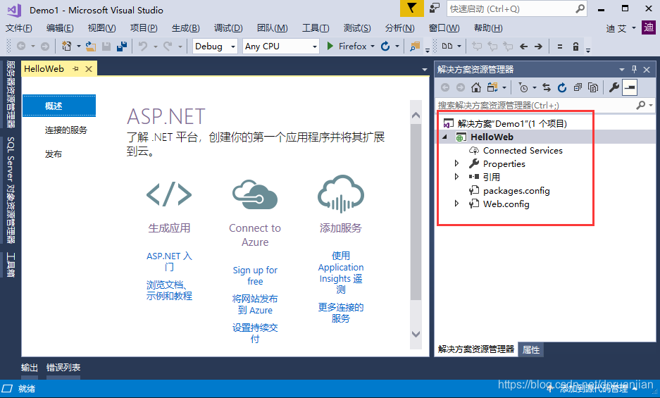Open the 工具(T) menu
The width and height of the screenshot is (660, 398).
316,28
